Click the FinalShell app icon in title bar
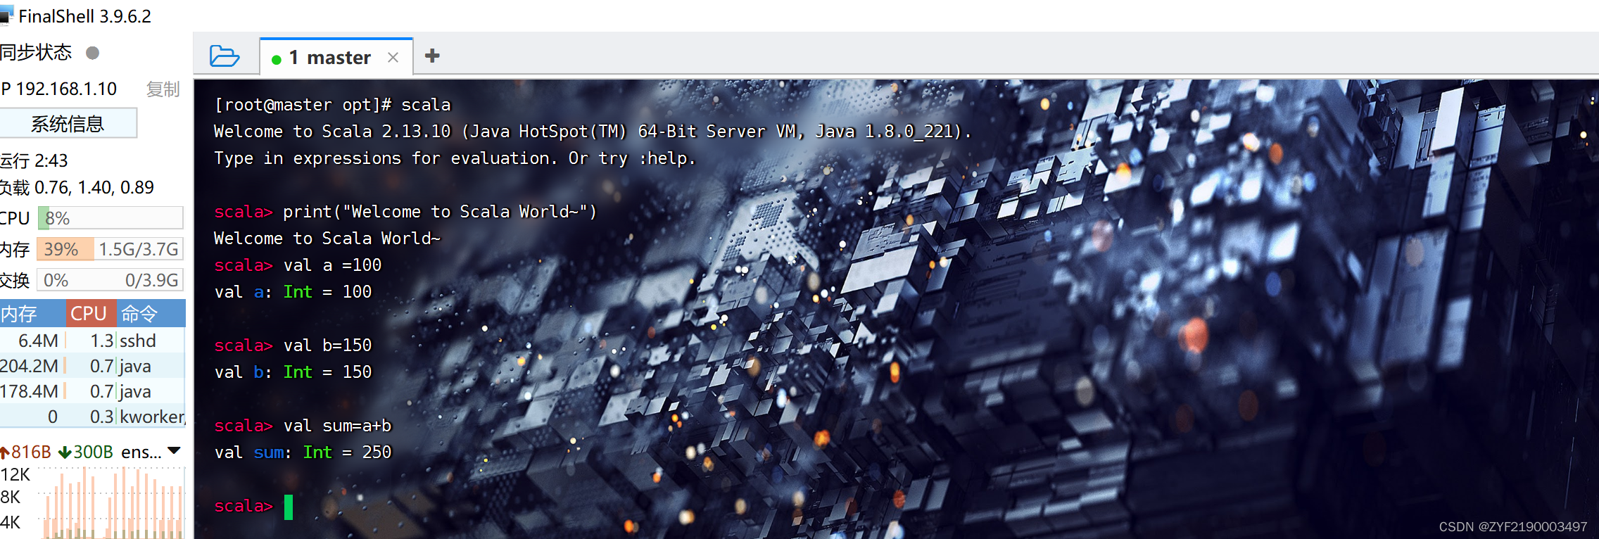This screenshot has height=539, width=1599. (x=6, y=15)
